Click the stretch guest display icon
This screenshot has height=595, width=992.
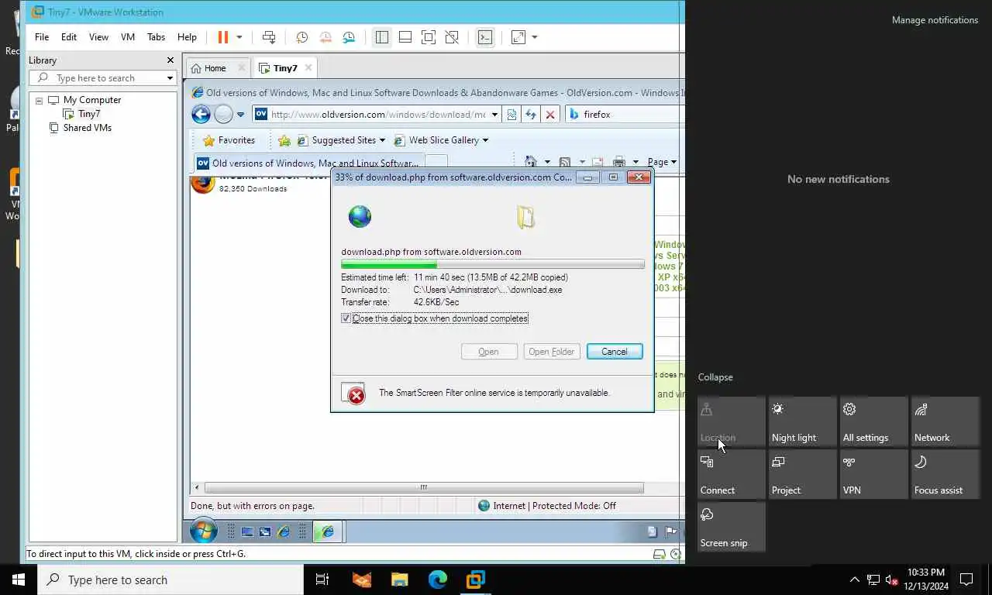[518, 37]
